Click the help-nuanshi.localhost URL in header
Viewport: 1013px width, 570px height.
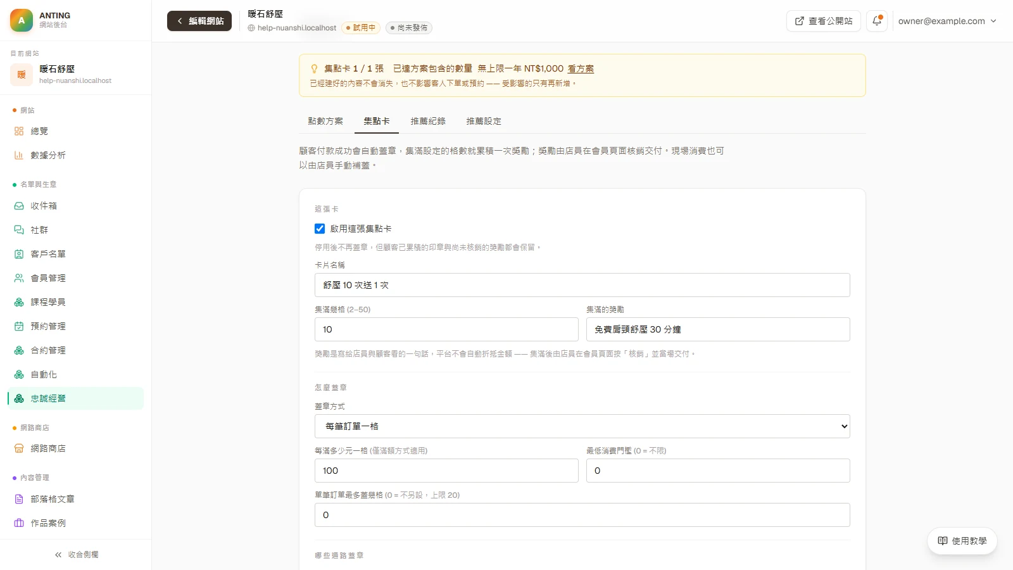coord(297,28)
